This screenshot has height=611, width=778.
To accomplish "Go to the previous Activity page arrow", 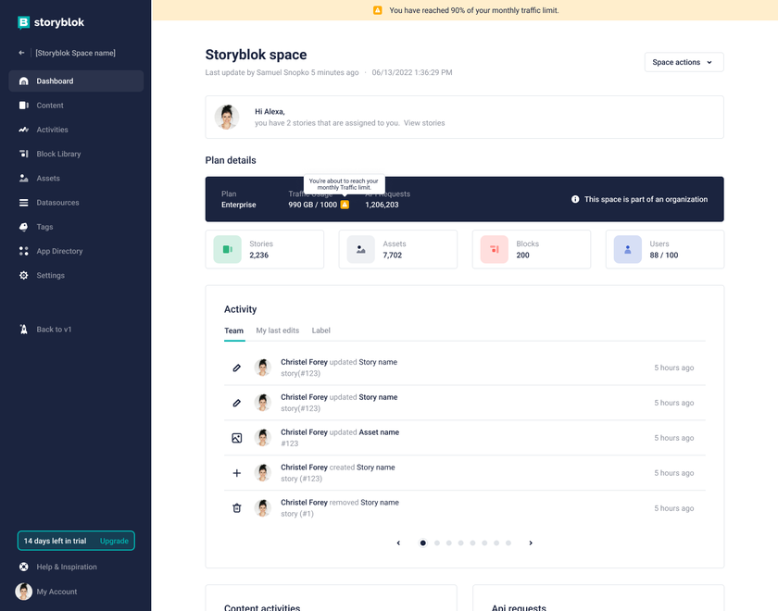I will coord(398,543).
